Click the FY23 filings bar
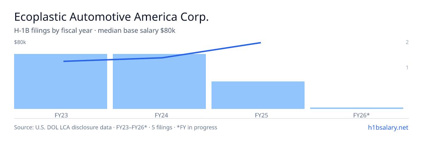Screen dimensions: 423x141 [x=61, y=81]
